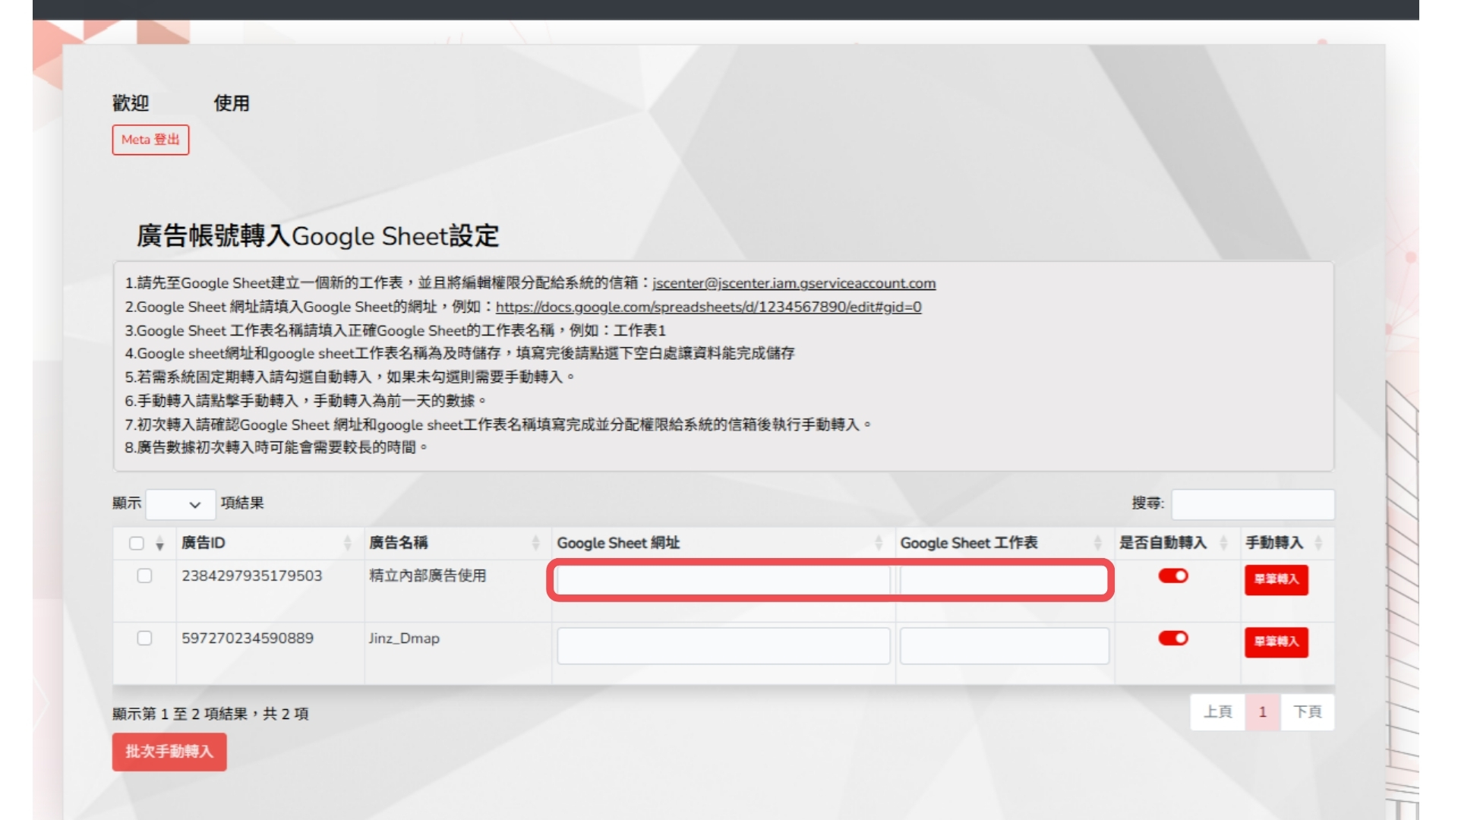Open the docs.google.com example spreadsheet link

pos(708,307)
